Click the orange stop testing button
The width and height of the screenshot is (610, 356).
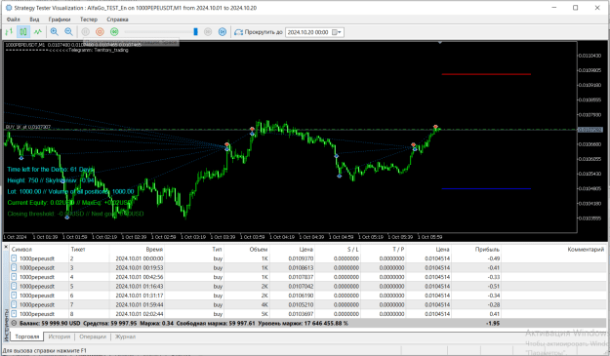coord(100,32)
